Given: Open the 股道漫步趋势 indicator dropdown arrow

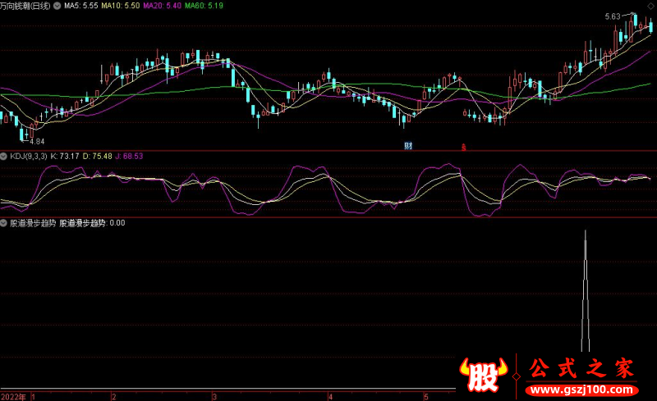Looking at the screenshot, I should click(4, 222).
